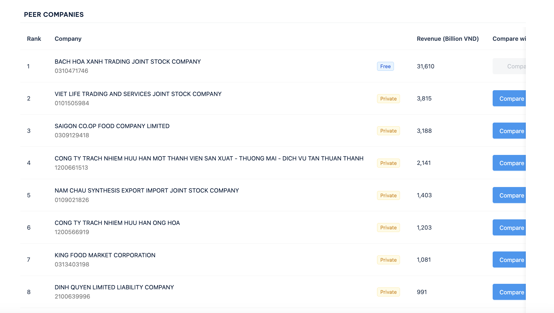
Task: Click the PEER COMPANIES heading
Action: (54, 14)
